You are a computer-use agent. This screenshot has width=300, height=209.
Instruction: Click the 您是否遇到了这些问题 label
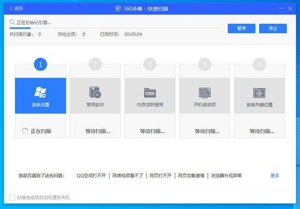pyautogui.click(x=41, y=176)
